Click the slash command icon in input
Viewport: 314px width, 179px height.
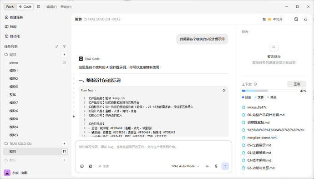click(x=82, y=166)
